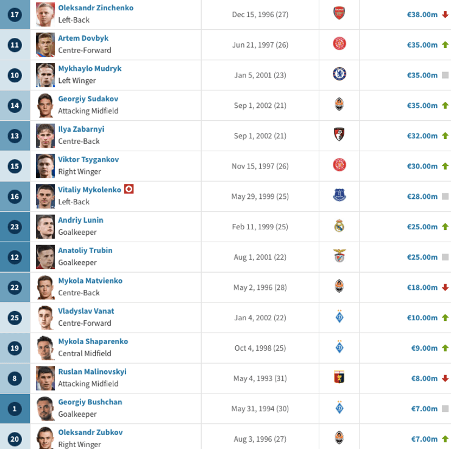Screen dimensions: 451x449
Task: Click Arsenal club crest in Zinchenko row
Action: tap(339, 14)
